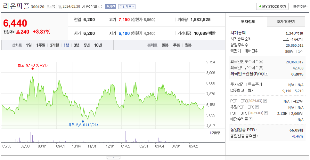Click the stock code 300120
This screenshot has width=310, height=160.
click(x=37, y=7)
